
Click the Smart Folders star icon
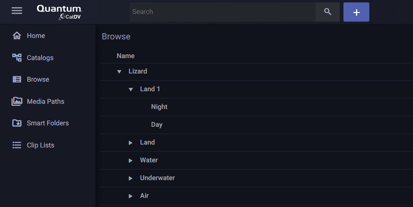17,123
